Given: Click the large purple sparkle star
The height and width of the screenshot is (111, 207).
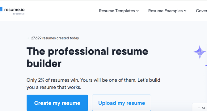Looking at the screenshot, I should click(200, 52).
